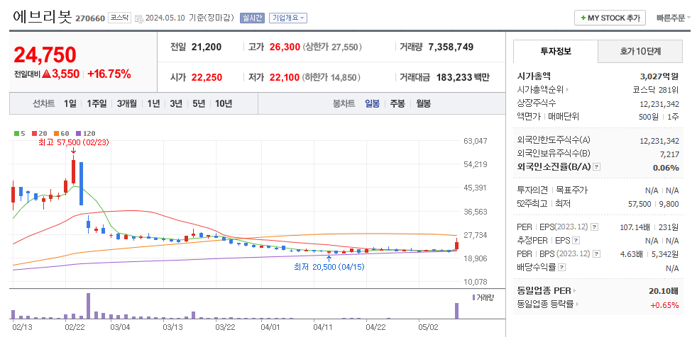The width and height of the screenshot is (697, 337).
Task: Click the 거래대금 value 183,233 백만
Action: click(x=463, y=78)
